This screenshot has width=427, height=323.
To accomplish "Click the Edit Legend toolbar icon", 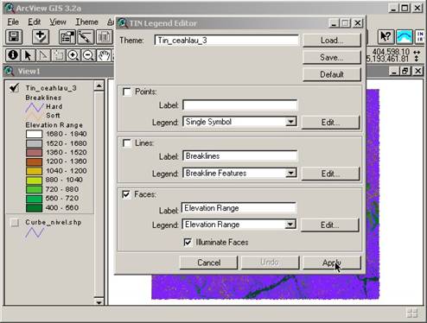I will (x=86, y=37).
